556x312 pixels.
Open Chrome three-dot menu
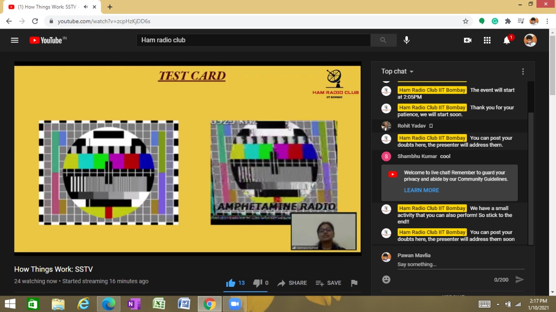(546, 21)
